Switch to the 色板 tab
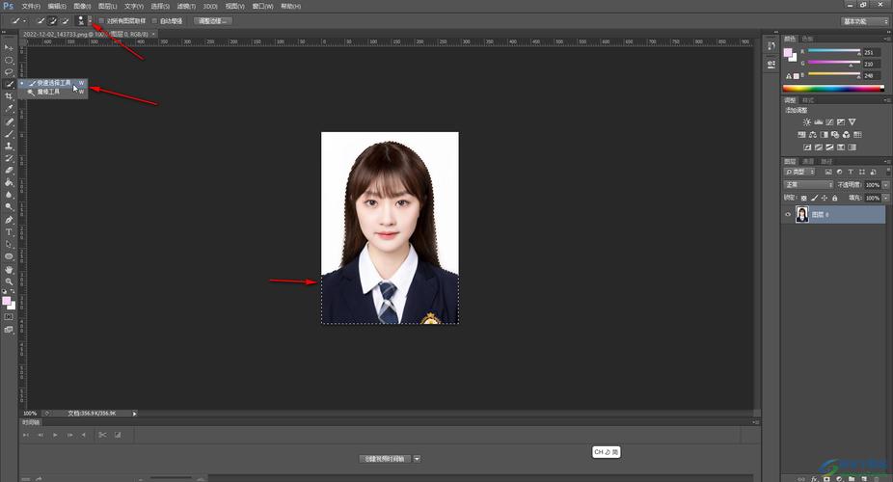 pos(807,39)
